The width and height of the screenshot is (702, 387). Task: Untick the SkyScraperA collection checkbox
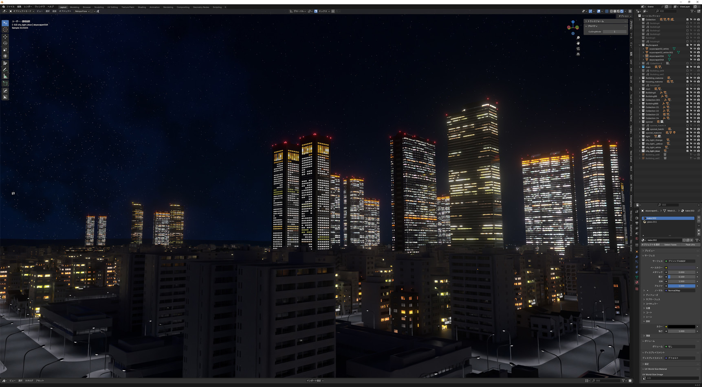click(687, 45)
